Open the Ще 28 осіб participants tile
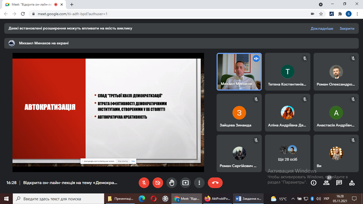The image size is (363, 204). pyautogui.click(x=287, y=153)
